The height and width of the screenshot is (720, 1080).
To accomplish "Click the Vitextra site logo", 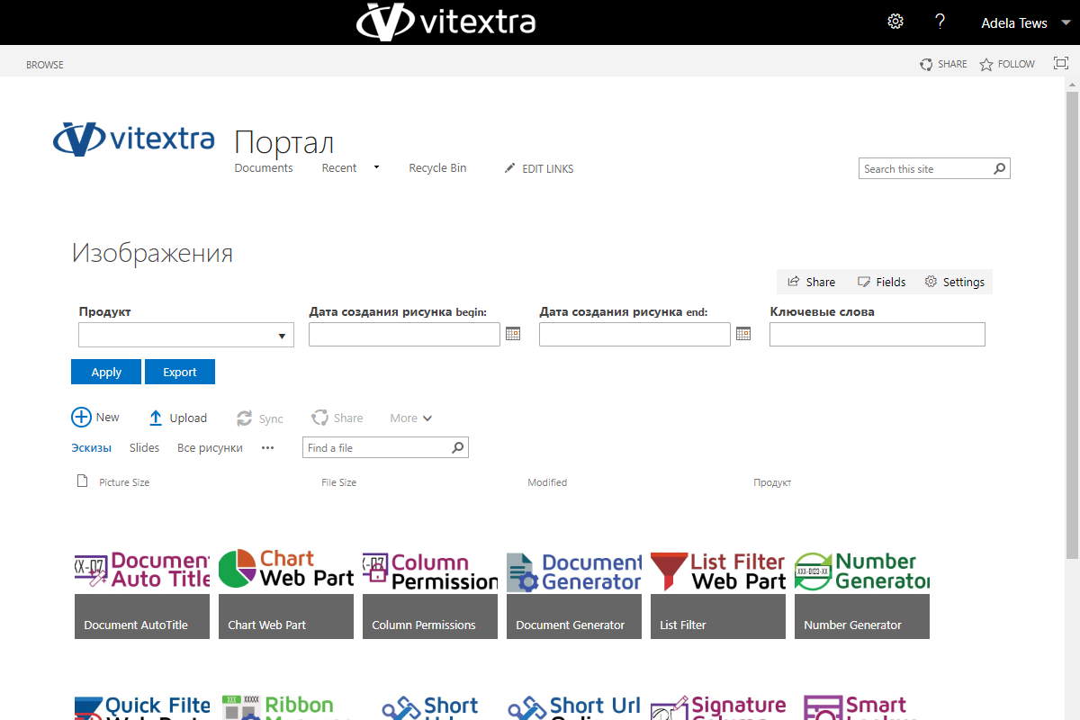I will 134,138.
